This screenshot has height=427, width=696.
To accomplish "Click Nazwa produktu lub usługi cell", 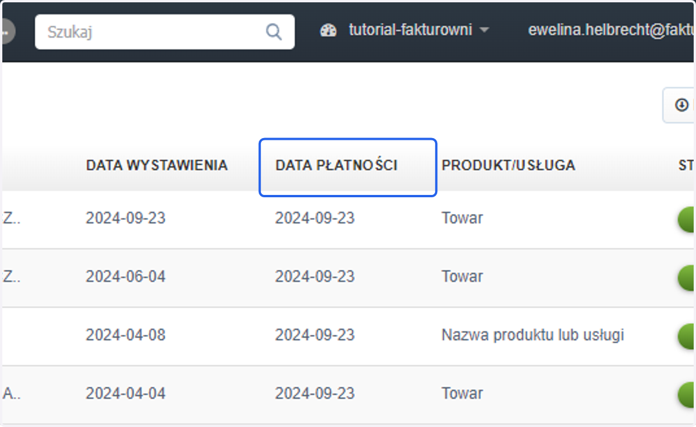I will click(x=532, y=335).
